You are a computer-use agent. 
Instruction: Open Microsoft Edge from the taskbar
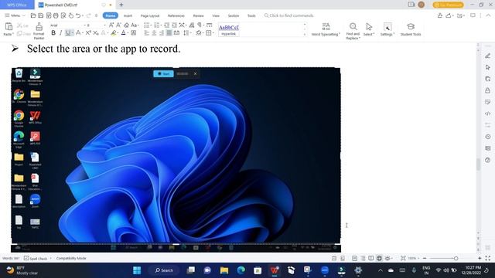pyautogui.click(x=241, y=270)
